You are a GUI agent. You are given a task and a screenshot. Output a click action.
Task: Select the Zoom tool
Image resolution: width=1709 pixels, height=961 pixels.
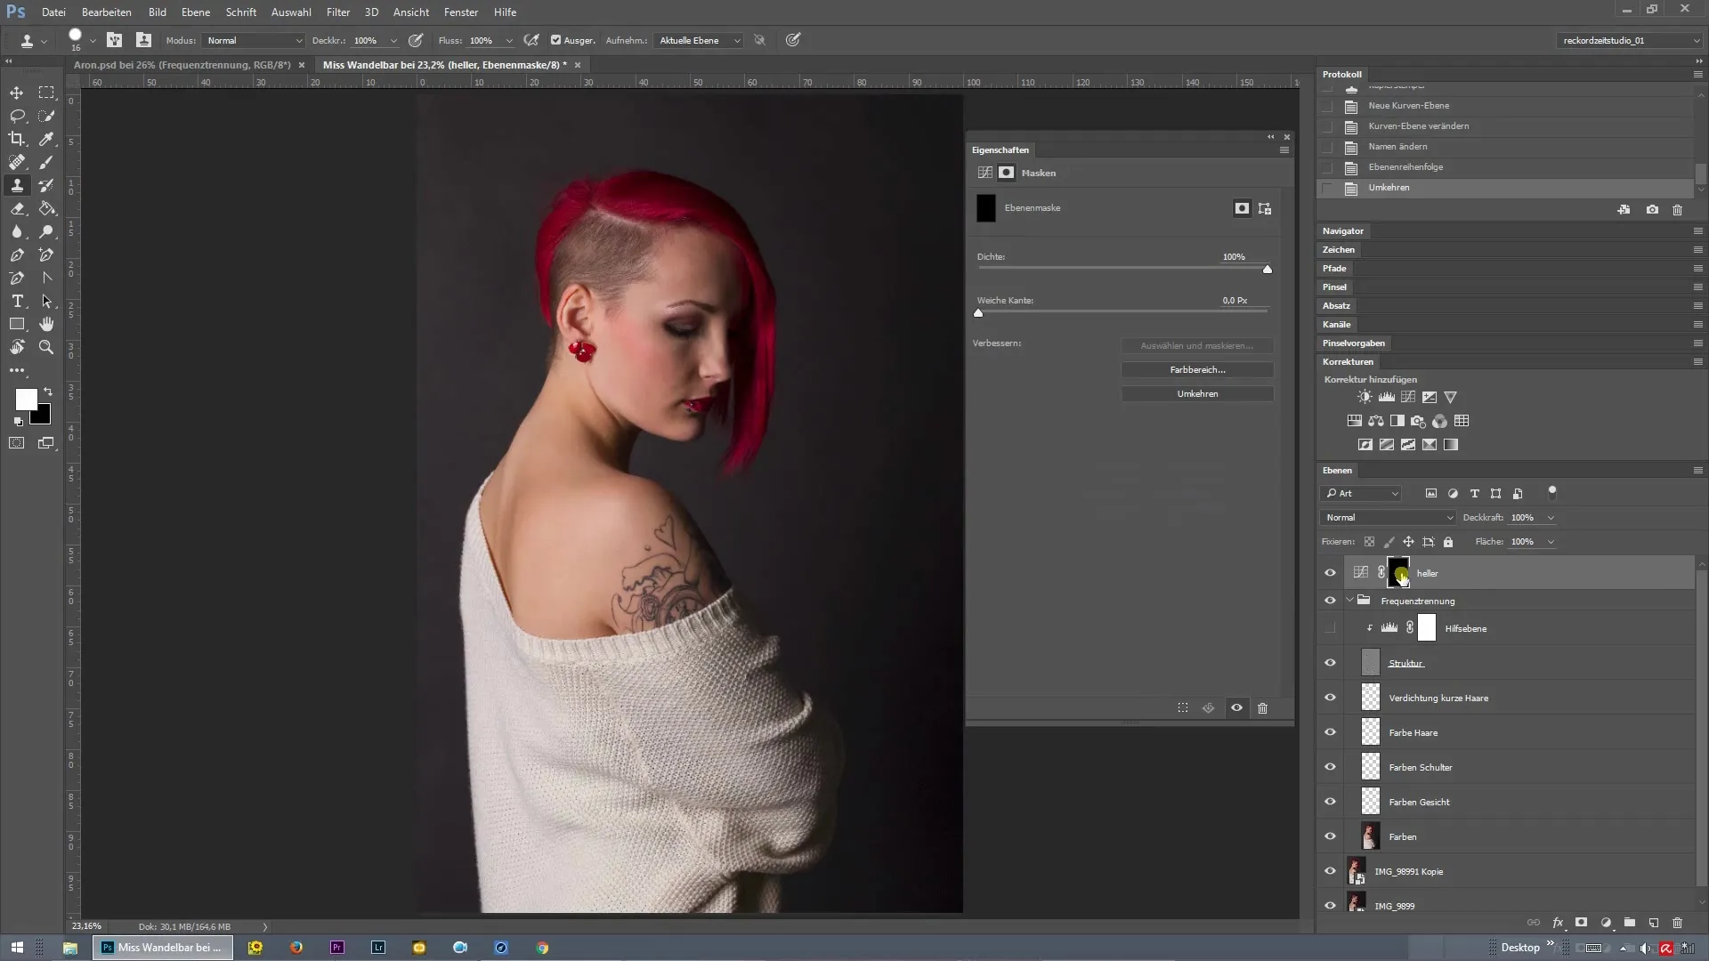point(46,347)
